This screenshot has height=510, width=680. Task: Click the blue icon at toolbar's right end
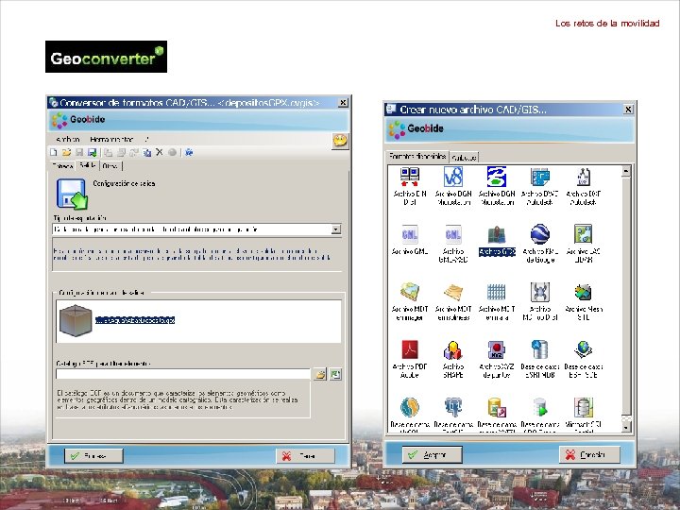(189, 152)
